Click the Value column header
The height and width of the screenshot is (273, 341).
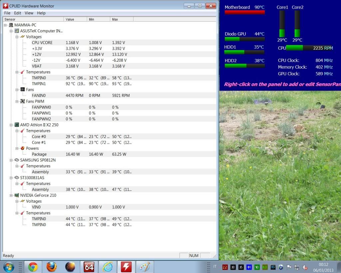click(75, 19)
